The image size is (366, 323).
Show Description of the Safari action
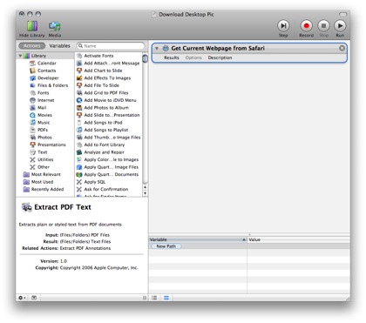pos(220,57)
